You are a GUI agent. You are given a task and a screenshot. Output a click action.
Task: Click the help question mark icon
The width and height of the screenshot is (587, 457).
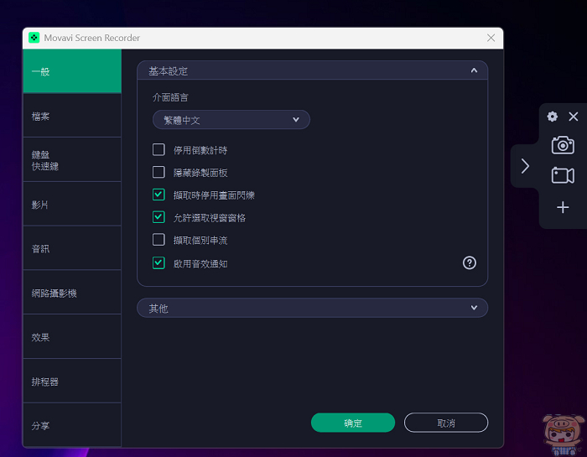coord(470,262)
